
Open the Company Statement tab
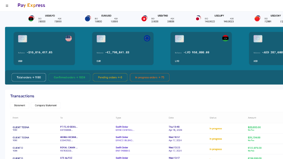coord(46,106)
